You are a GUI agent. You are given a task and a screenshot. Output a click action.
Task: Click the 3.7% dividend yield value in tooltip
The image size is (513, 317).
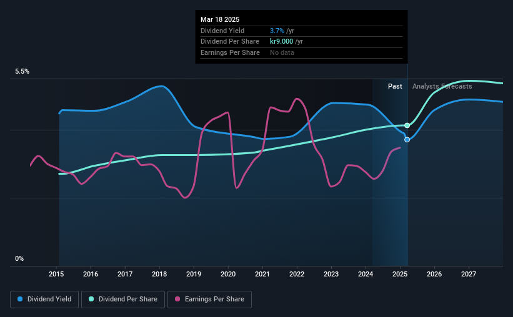(277, 31)
